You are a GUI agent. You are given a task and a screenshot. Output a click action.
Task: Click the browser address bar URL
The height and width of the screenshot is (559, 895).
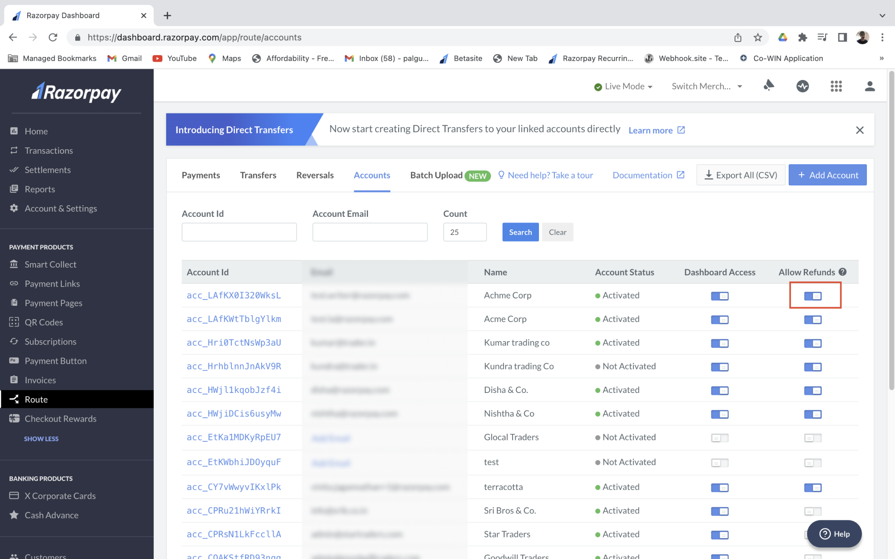[195, 37]
